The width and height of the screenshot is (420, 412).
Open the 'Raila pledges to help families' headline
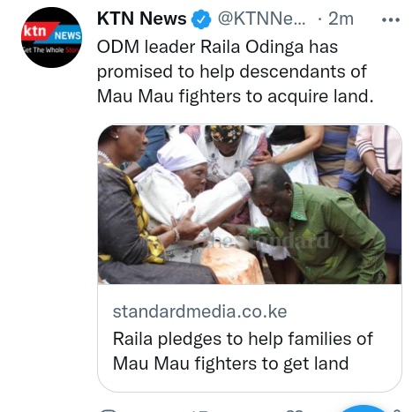tap(243, 351)
